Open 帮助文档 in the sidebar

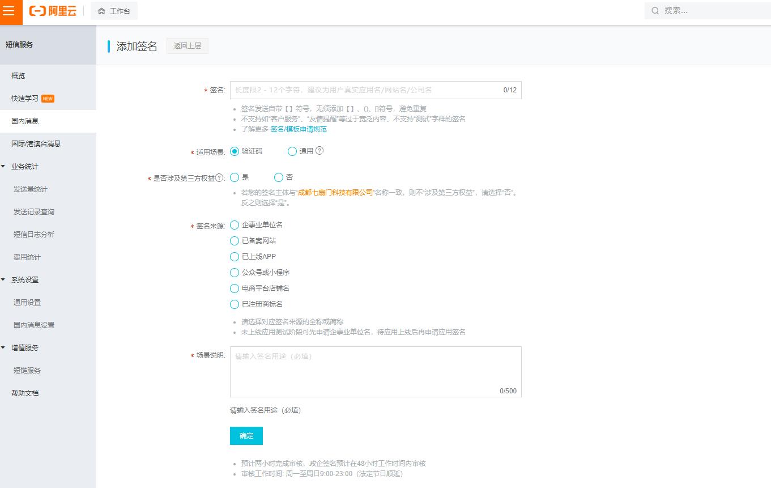48,393
